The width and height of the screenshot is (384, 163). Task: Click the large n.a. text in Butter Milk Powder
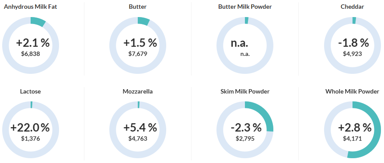pos(239,43)
